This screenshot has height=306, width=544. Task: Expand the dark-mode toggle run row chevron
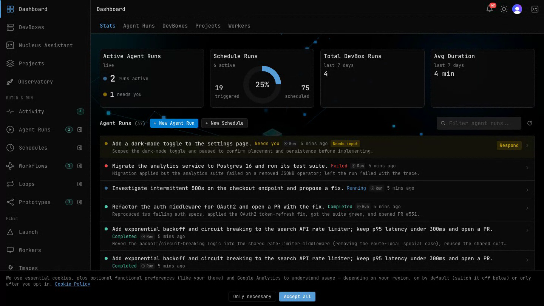pos(527,145)
